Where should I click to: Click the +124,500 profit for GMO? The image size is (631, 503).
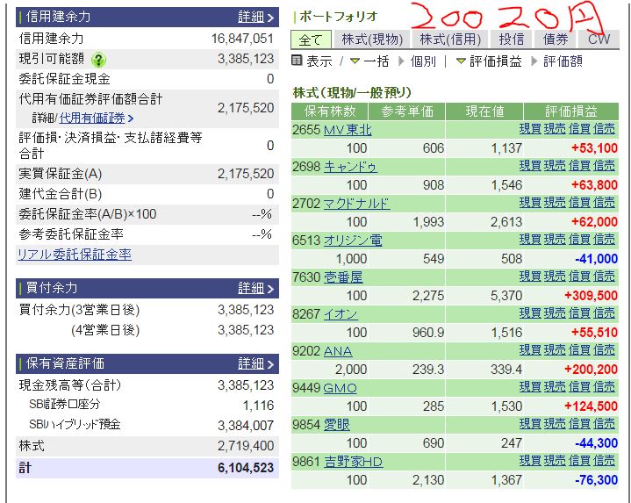(591, 406)
